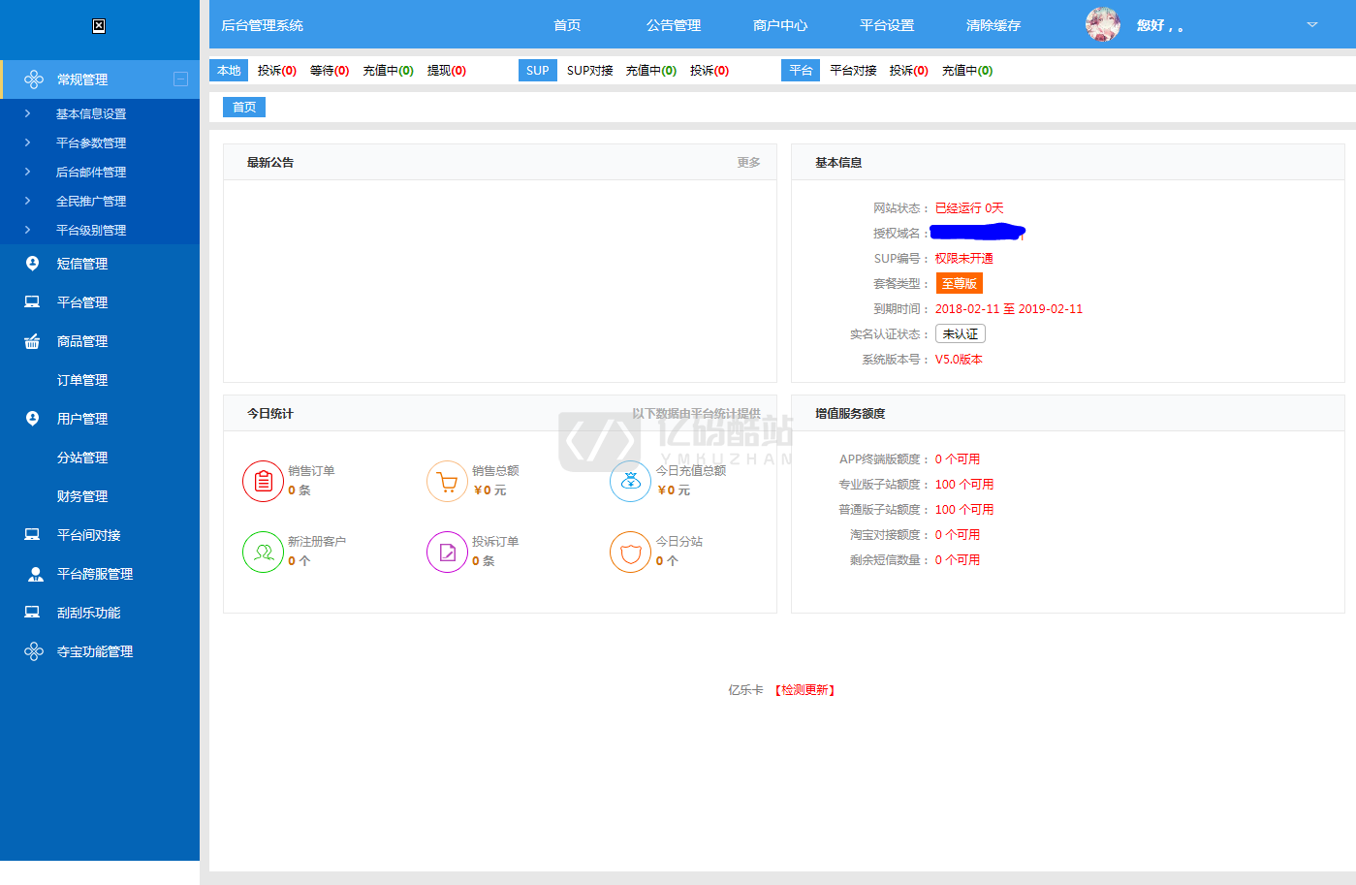
Task: Click the user avatar picture
Action: 1103,25
